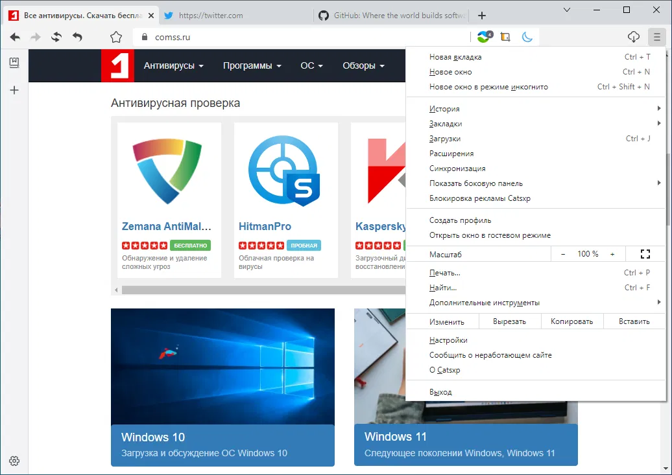The image size is (672, 475).
Task: Open Блокировка рекламы Catsxp
Action: coord(536,198)
